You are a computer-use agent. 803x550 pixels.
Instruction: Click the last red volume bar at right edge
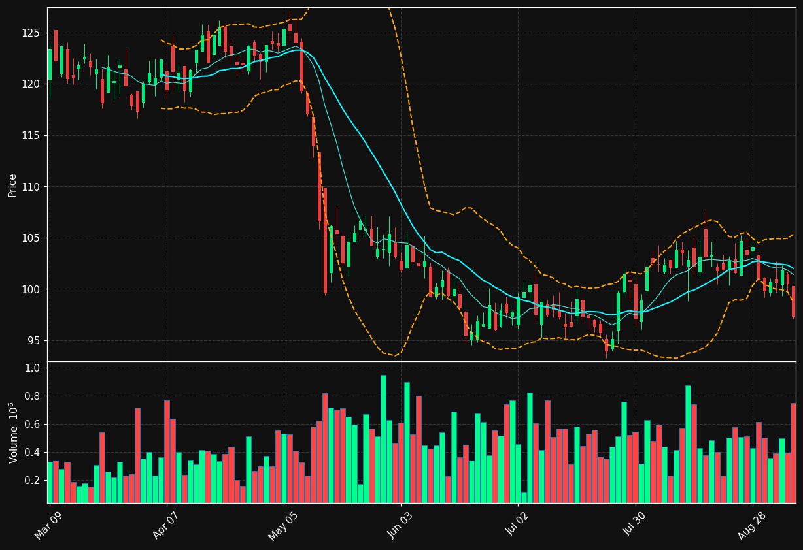(x=793, y=453)
